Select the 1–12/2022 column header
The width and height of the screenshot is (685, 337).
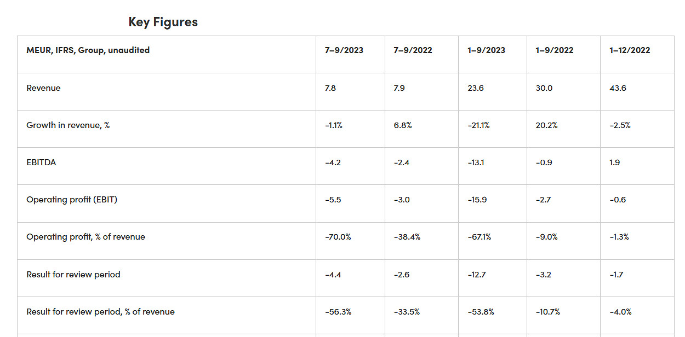point(630,50)
